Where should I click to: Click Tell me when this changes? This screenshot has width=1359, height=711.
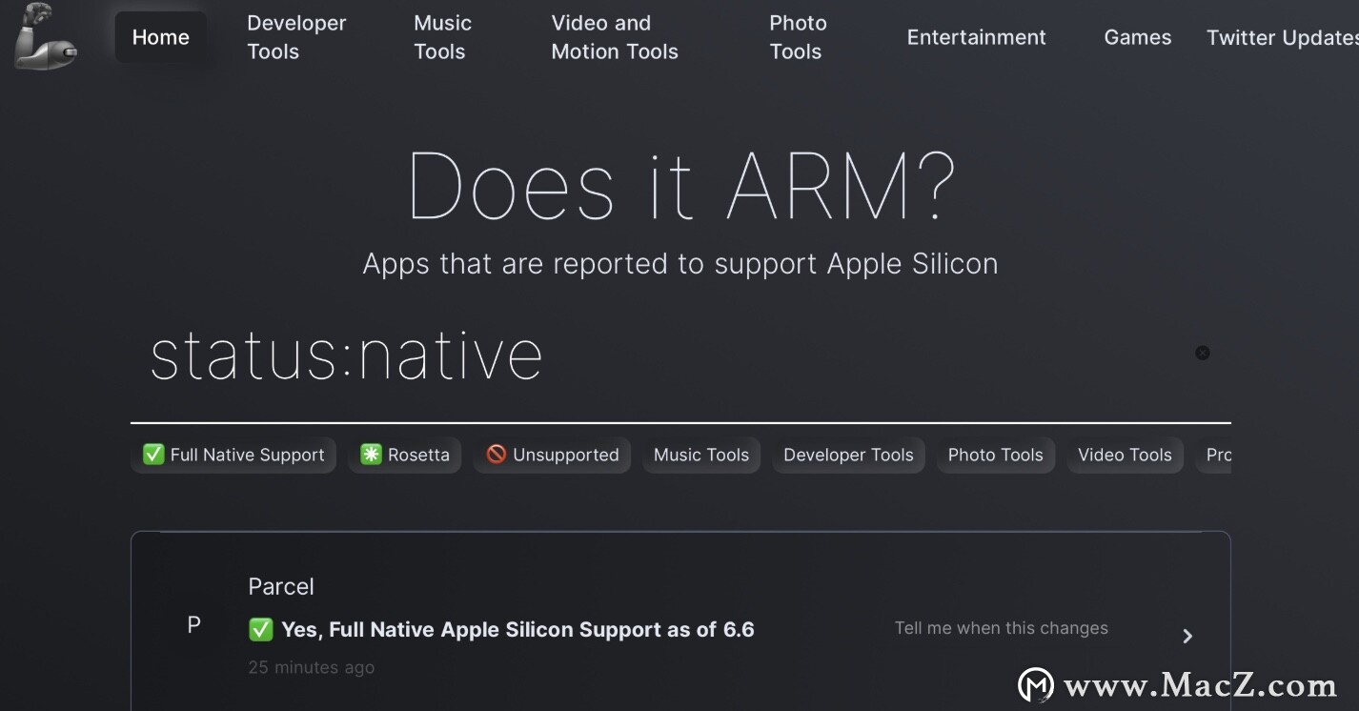coord(1002,628)
